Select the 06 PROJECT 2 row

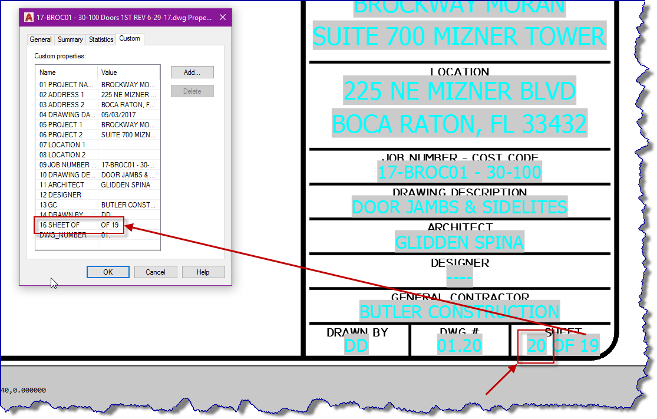tap(98, 135)
